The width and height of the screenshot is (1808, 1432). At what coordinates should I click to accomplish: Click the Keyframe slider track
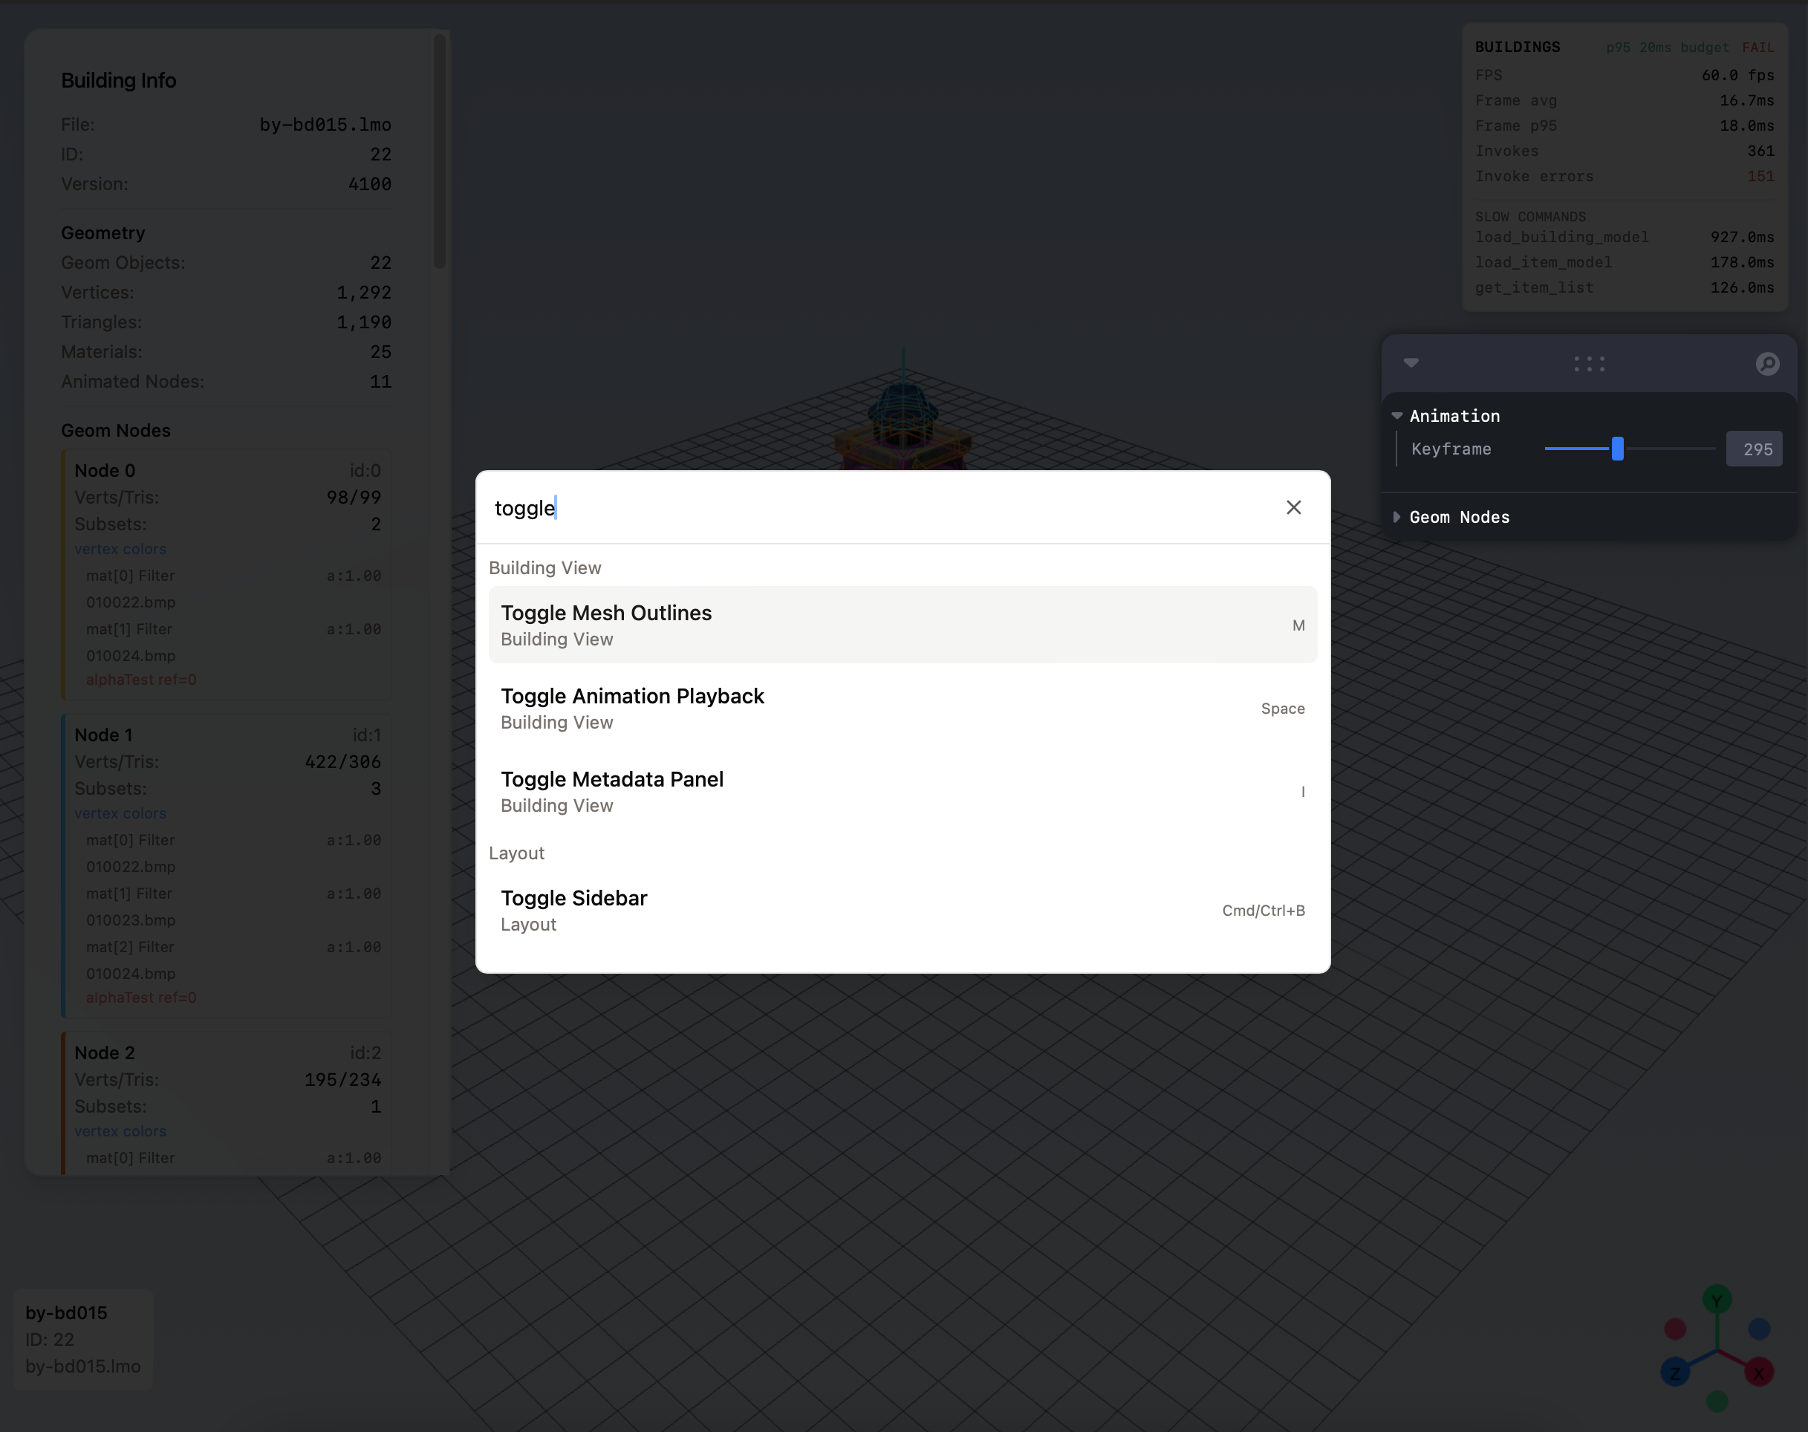pyautogui.click(x=1669, y=449)
